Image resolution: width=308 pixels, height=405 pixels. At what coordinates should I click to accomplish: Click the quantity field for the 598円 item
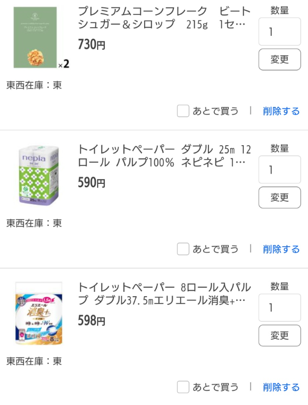tap(279, 307)
